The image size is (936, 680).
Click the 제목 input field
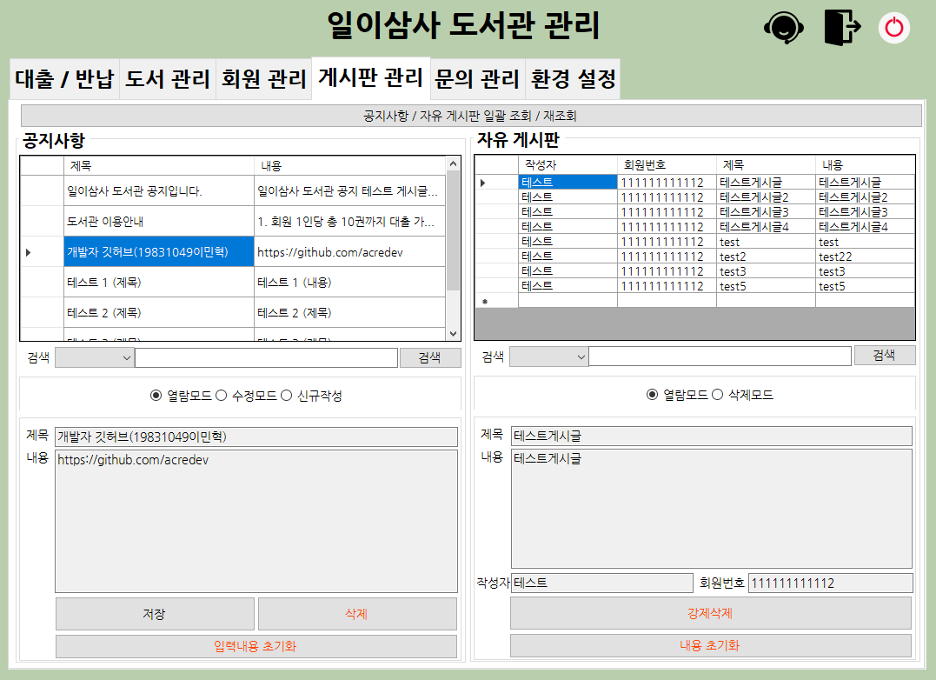(x=256, y=437)
